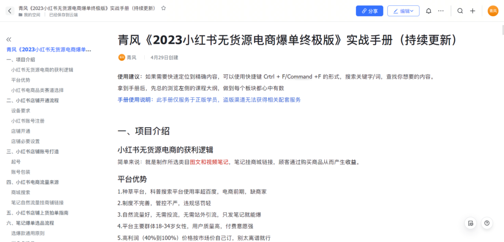504x242 pixels.
Task: Star this document as favorite
Action: pyautogui.click(x=163, y=8)
